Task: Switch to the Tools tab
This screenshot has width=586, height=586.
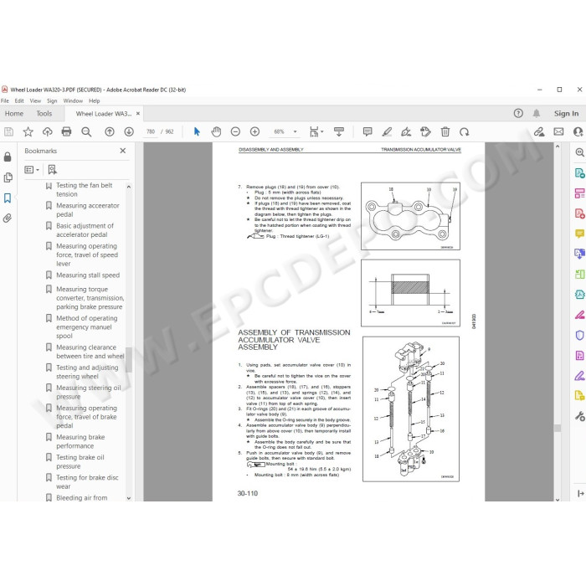Action: [44, 114]
